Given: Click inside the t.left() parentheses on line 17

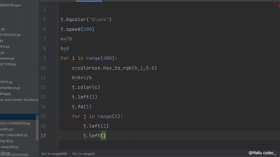Looking at the screenshot, I should (103, 136).
